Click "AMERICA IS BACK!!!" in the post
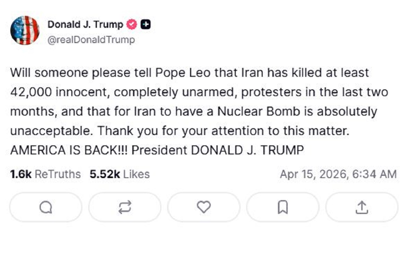 click(x=69, y=150)
